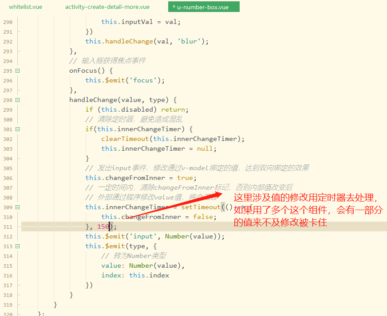Click the Number type comment line 314
Image resolution: width=387 pixels, height=316 pixels.
coord(134,256)
